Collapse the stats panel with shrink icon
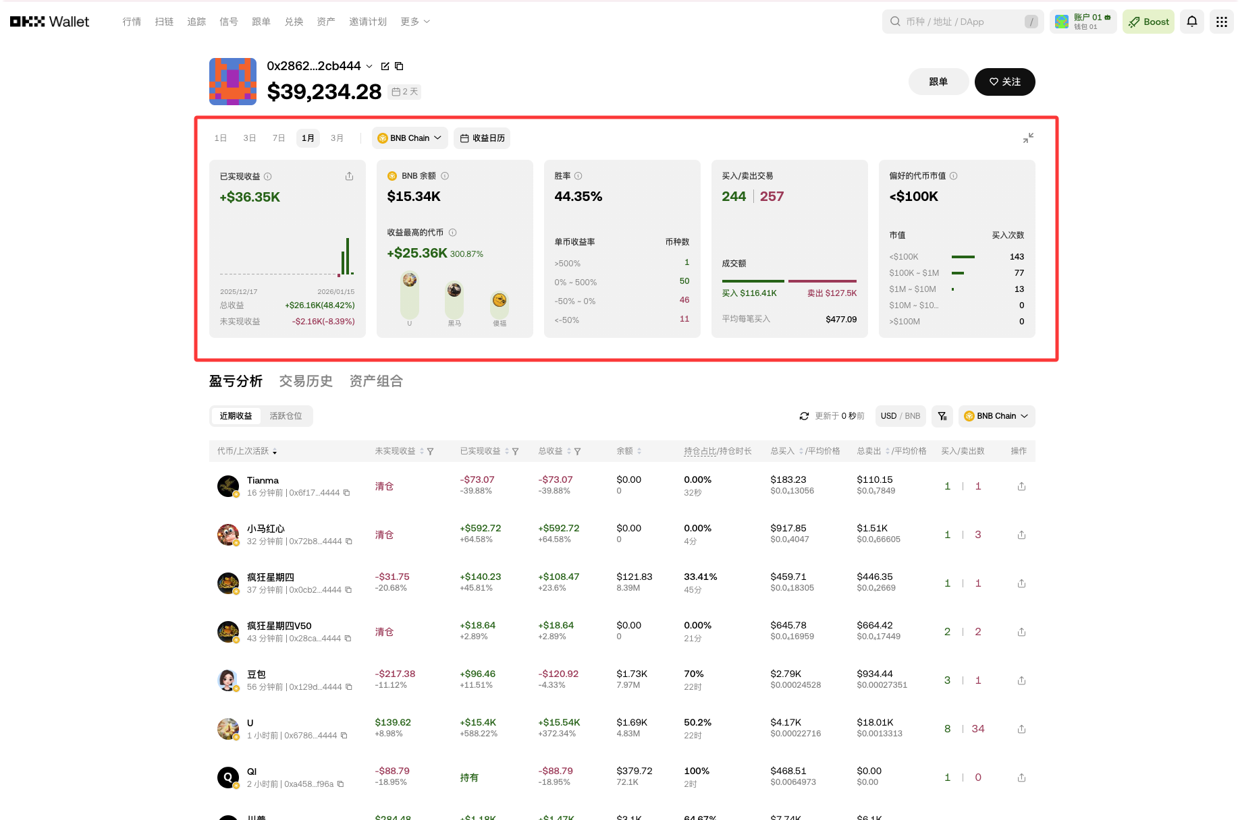The width and height of the screenshot is (1240, 820). tap(1028, 138)
